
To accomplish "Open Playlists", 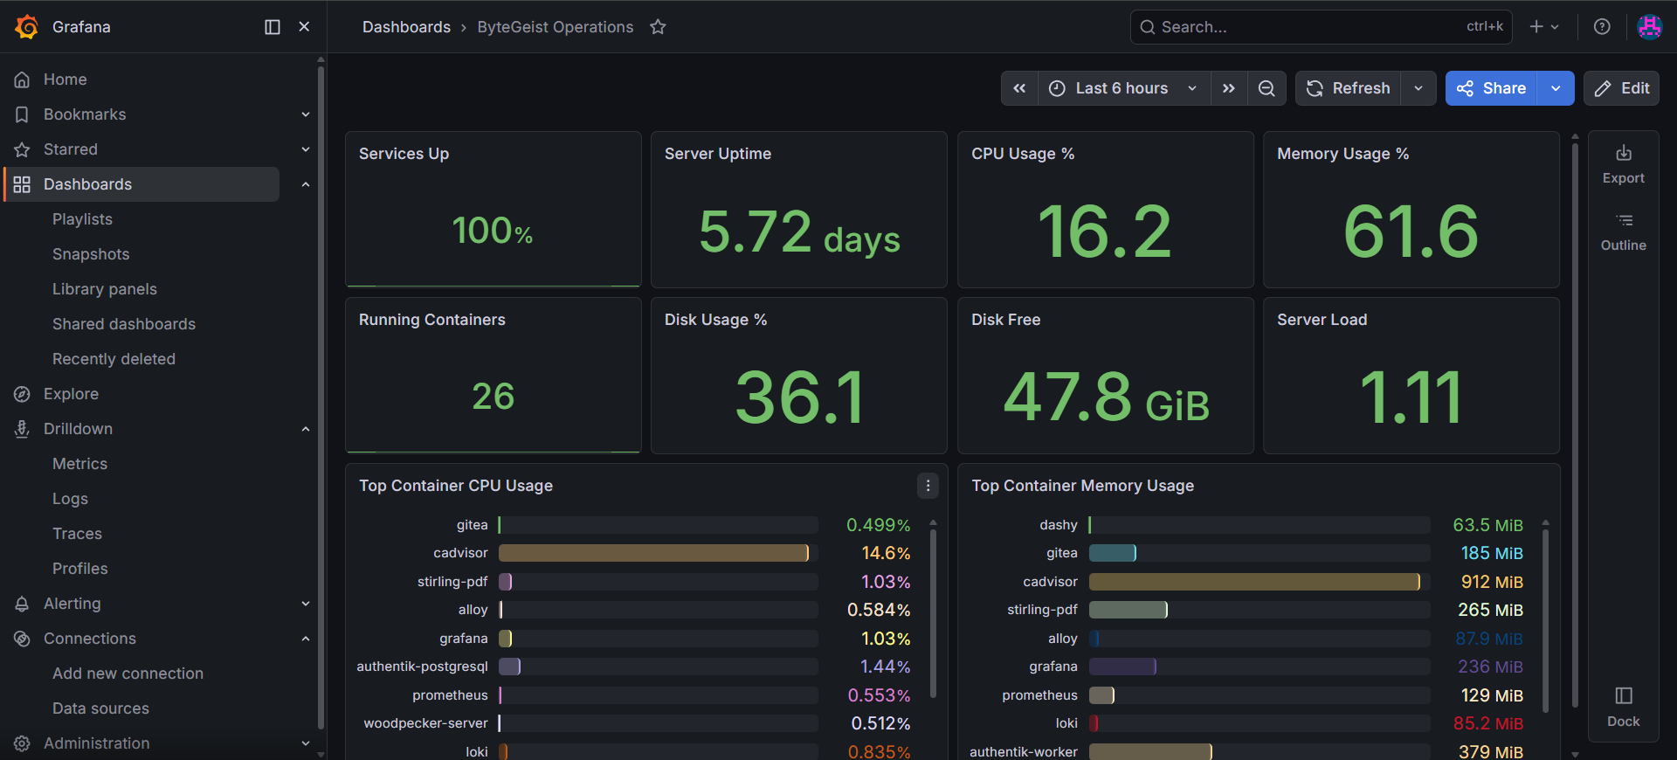I will pyautogui.click(x=82, y=219).
